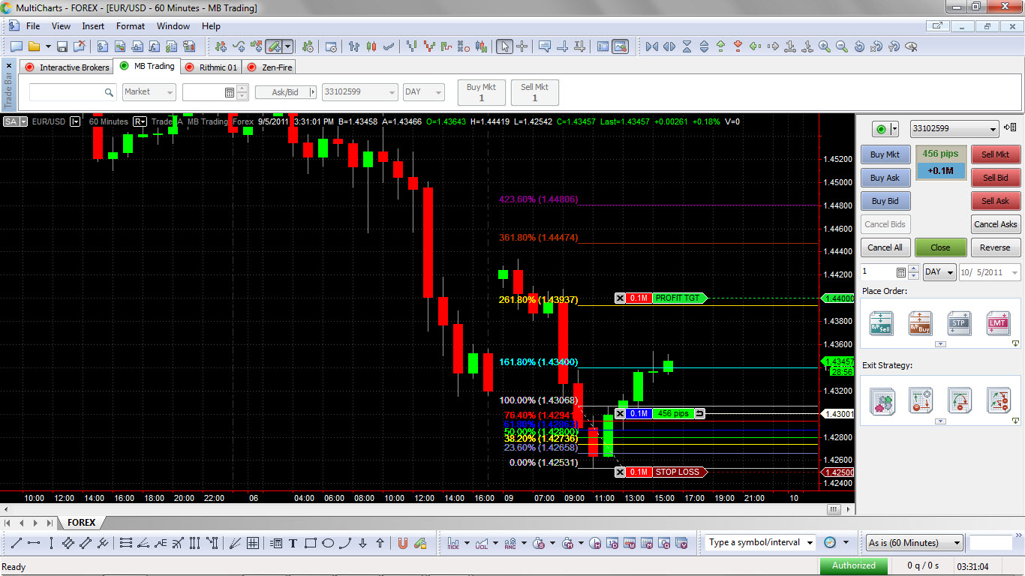
Task: Click Buy Mkt in right panel
Action: [x=885, y=154]
